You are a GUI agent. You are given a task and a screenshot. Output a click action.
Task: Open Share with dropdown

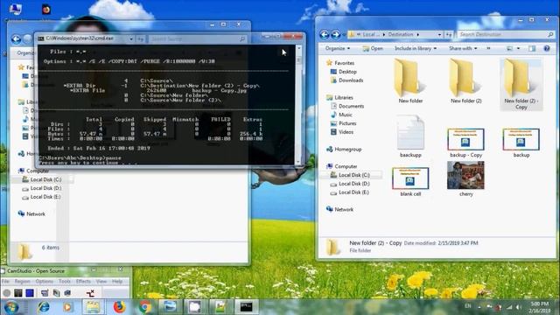463,48
